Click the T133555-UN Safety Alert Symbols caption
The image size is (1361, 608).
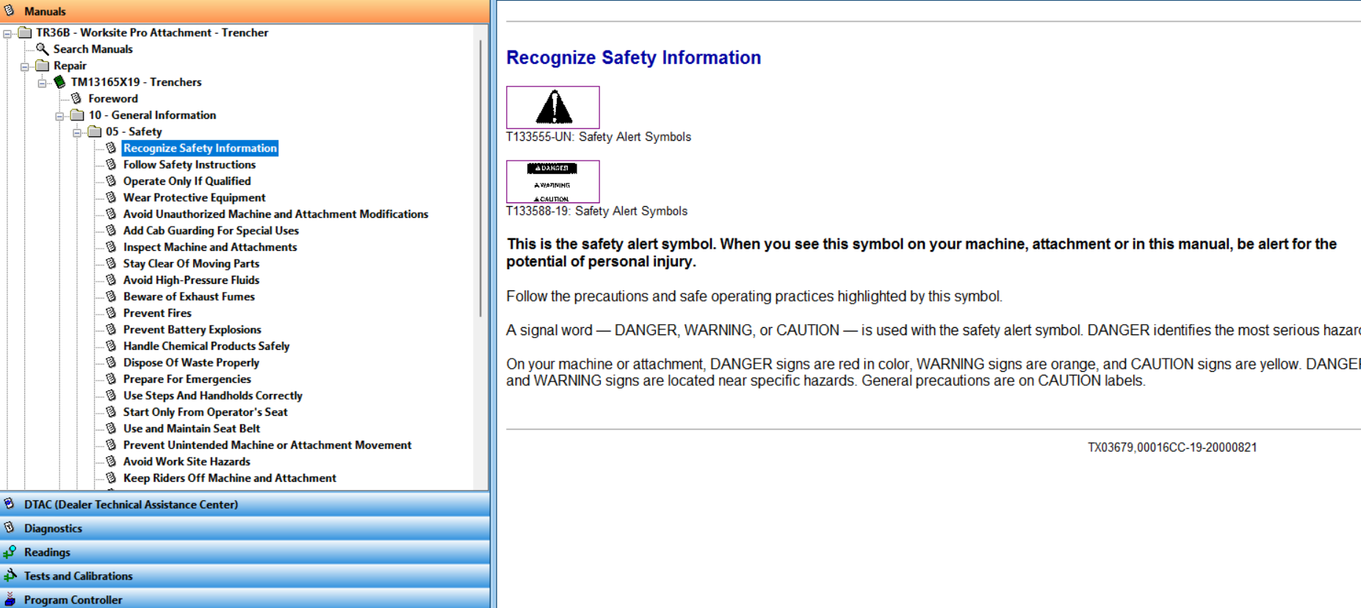tap(599, 137)
